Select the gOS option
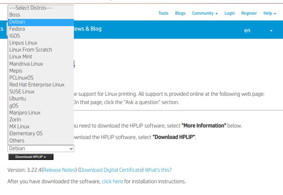 pyautogui.click(x=41, y=106)
